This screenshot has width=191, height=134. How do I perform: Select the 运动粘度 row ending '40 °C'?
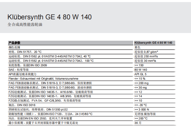click(x=49, y=56)
